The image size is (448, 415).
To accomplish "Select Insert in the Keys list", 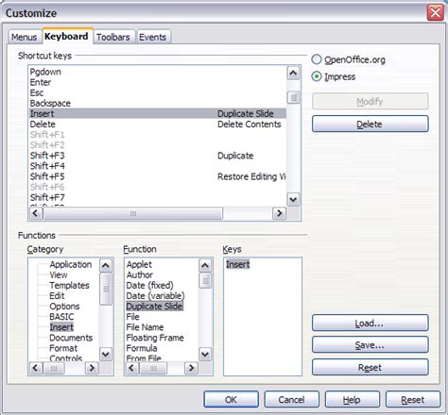I will [x=238, y=264].
